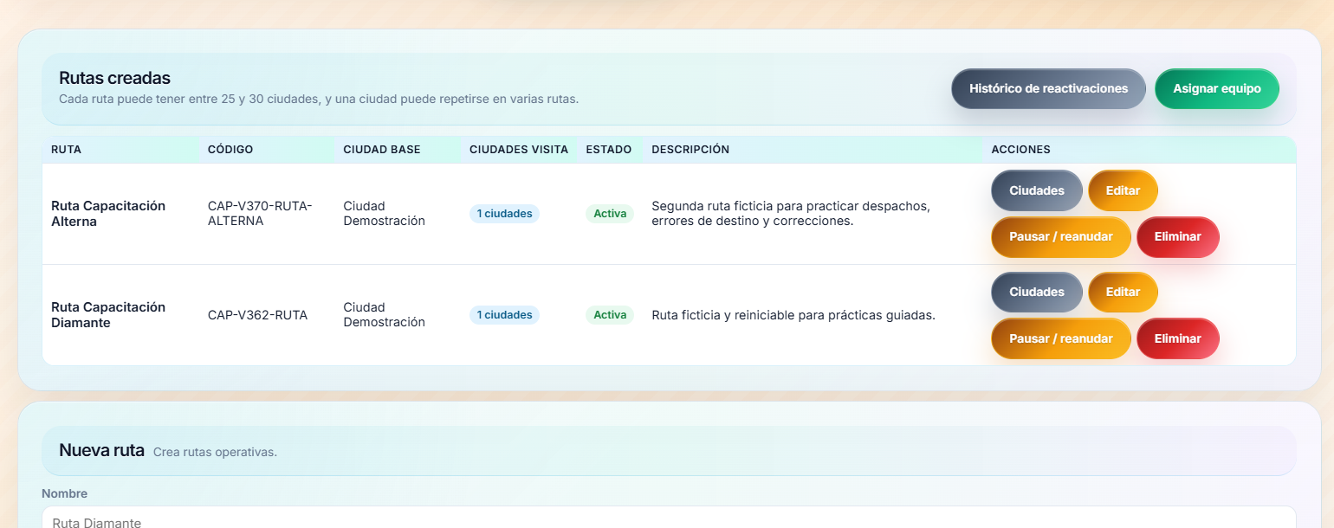
Task: Click the Activa badge in the Diamante row
Action: tap(610, 315)
